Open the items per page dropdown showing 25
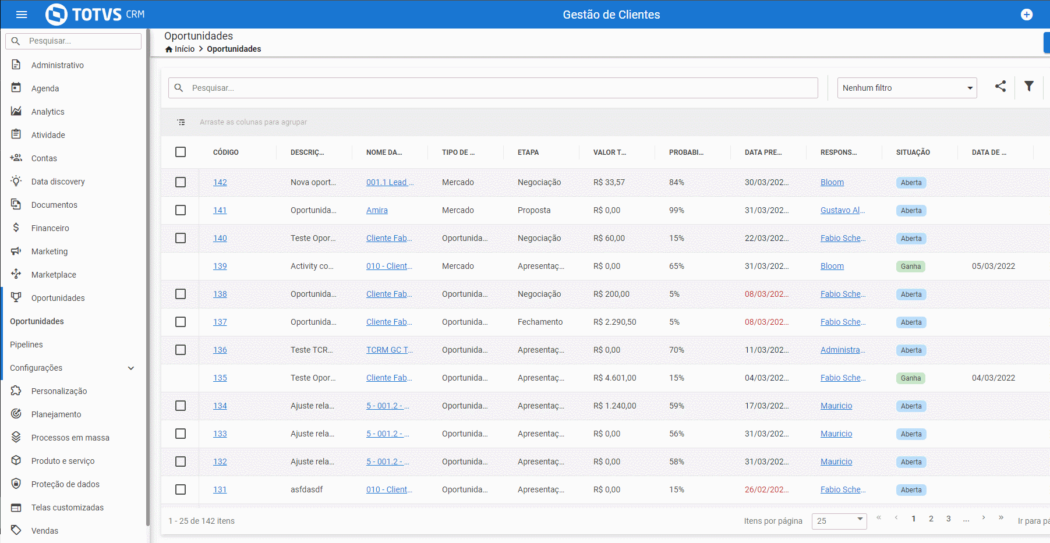Image resolution: width=1050 pixels, height=543 pixels. (839, 521)
